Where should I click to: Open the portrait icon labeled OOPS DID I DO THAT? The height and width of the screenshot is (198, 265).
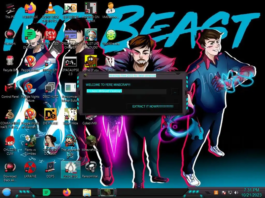tap(50, 145)
